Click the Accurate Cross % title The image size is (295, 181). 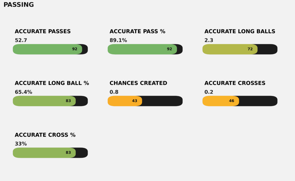pos(45,135)
